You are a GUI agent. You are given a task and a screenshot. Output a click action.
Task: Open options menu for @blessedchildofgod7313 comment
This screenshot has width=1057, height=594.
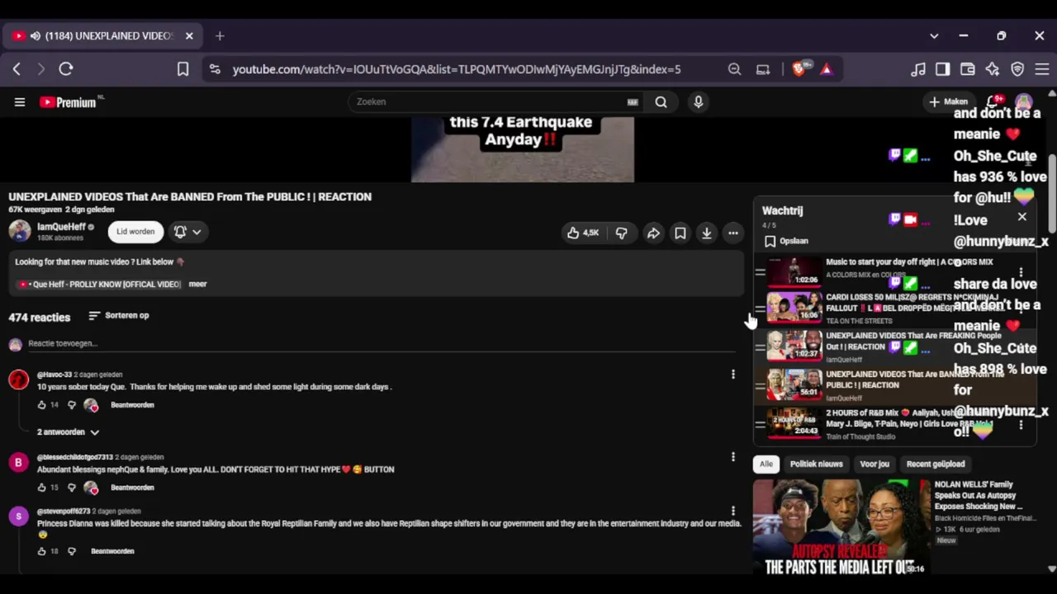coord(732,457)
